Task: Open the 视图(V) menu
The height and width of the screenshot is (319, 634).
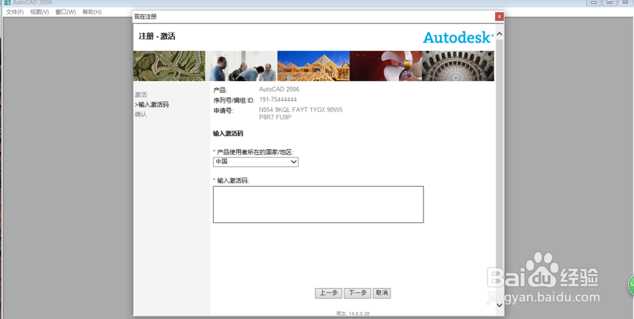Action: tap(39, 12)
